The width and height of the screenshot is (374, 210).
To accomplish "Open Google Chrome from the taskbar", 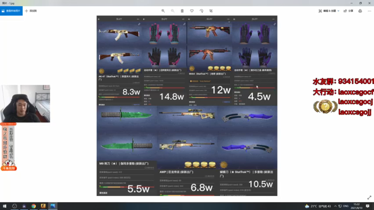I will click(34, 206).
